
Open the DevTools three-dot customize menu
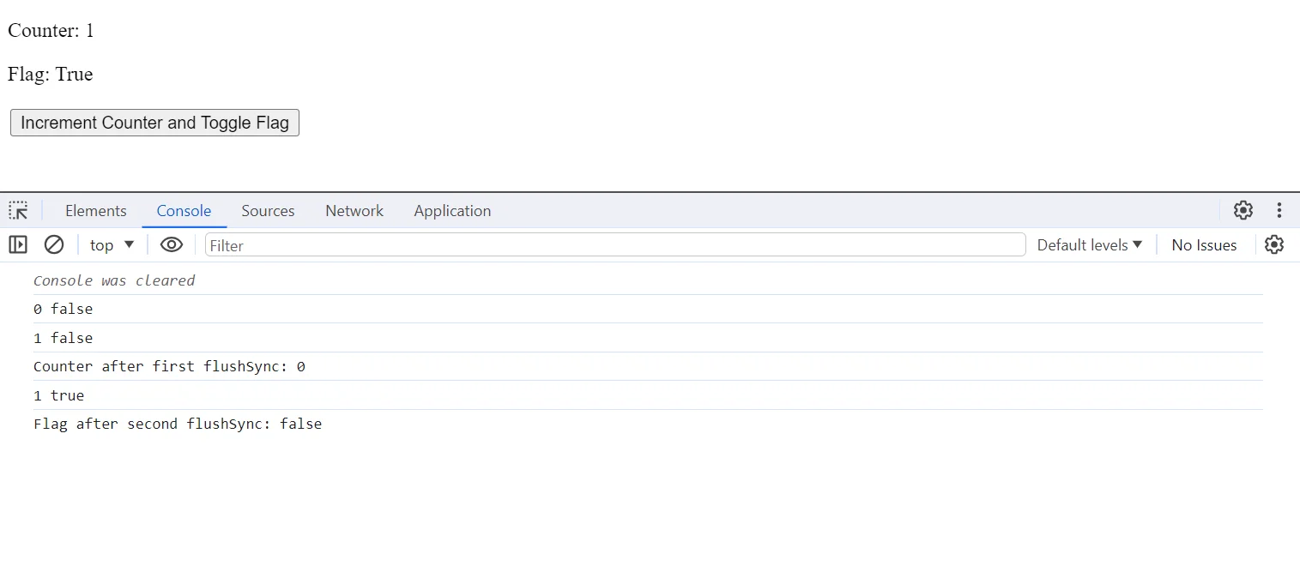point(1279,210)
